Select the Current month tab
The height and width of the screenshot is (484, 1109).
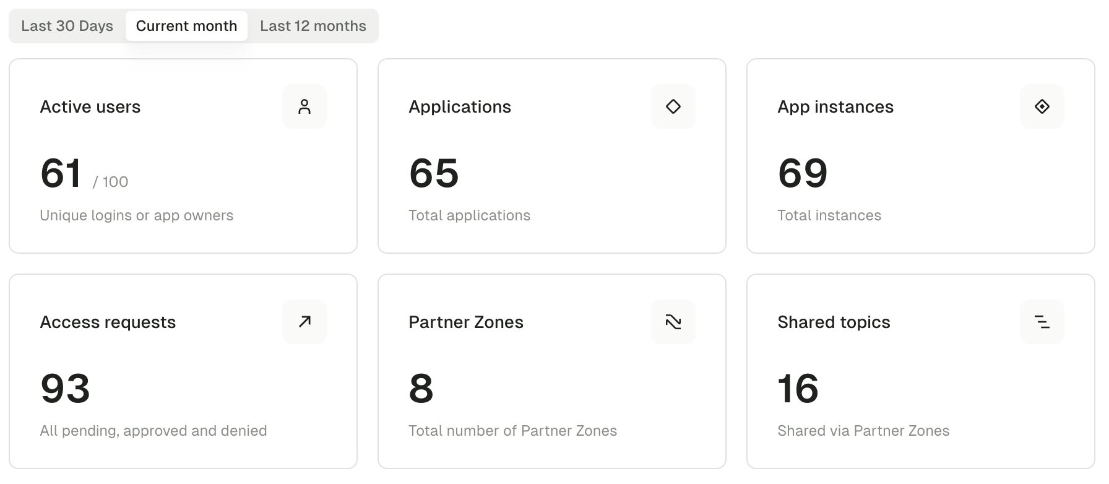(x=186, y=26)
